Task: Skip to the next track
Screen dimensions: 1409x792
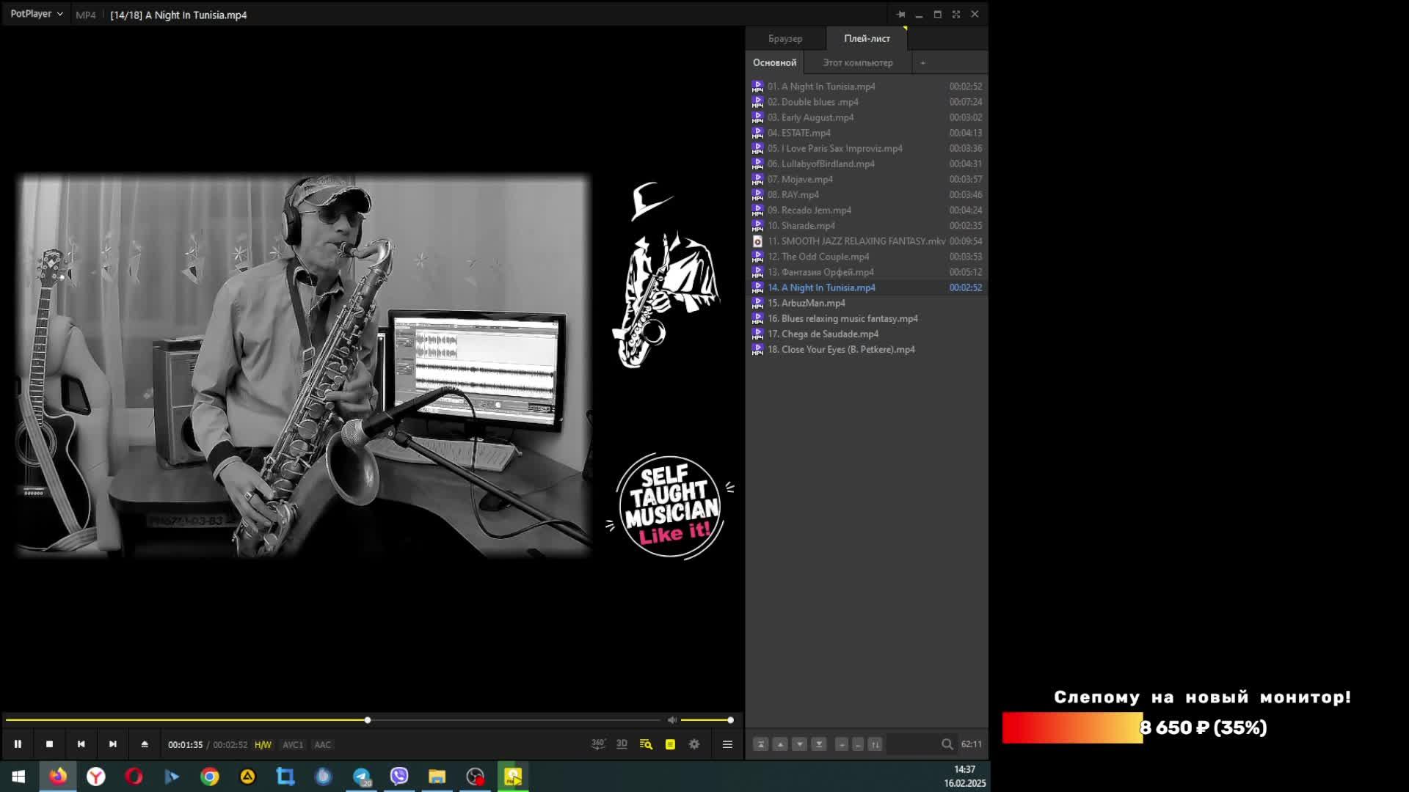Action: (x=113, y=744)
